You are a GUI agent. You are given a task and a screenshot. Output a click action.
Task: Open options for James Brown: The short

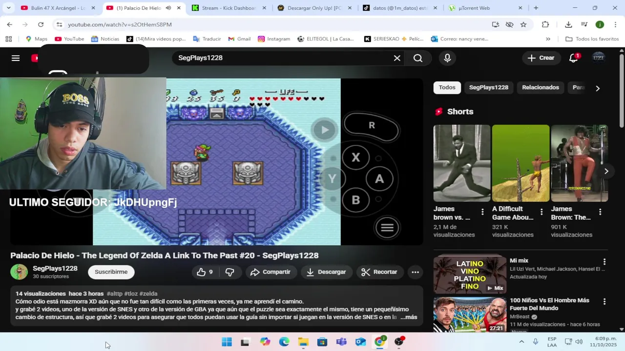tap(600, 212)
